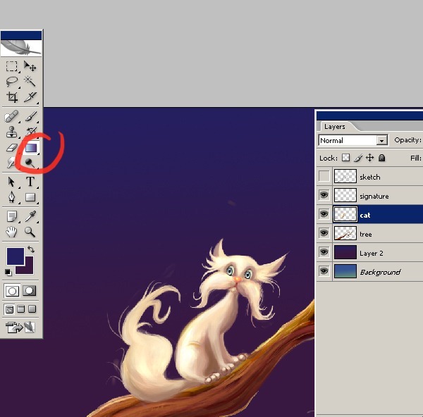Hide the signature layer
The height and width of the screenshot is (417, 423).
(x=324, y=196)
